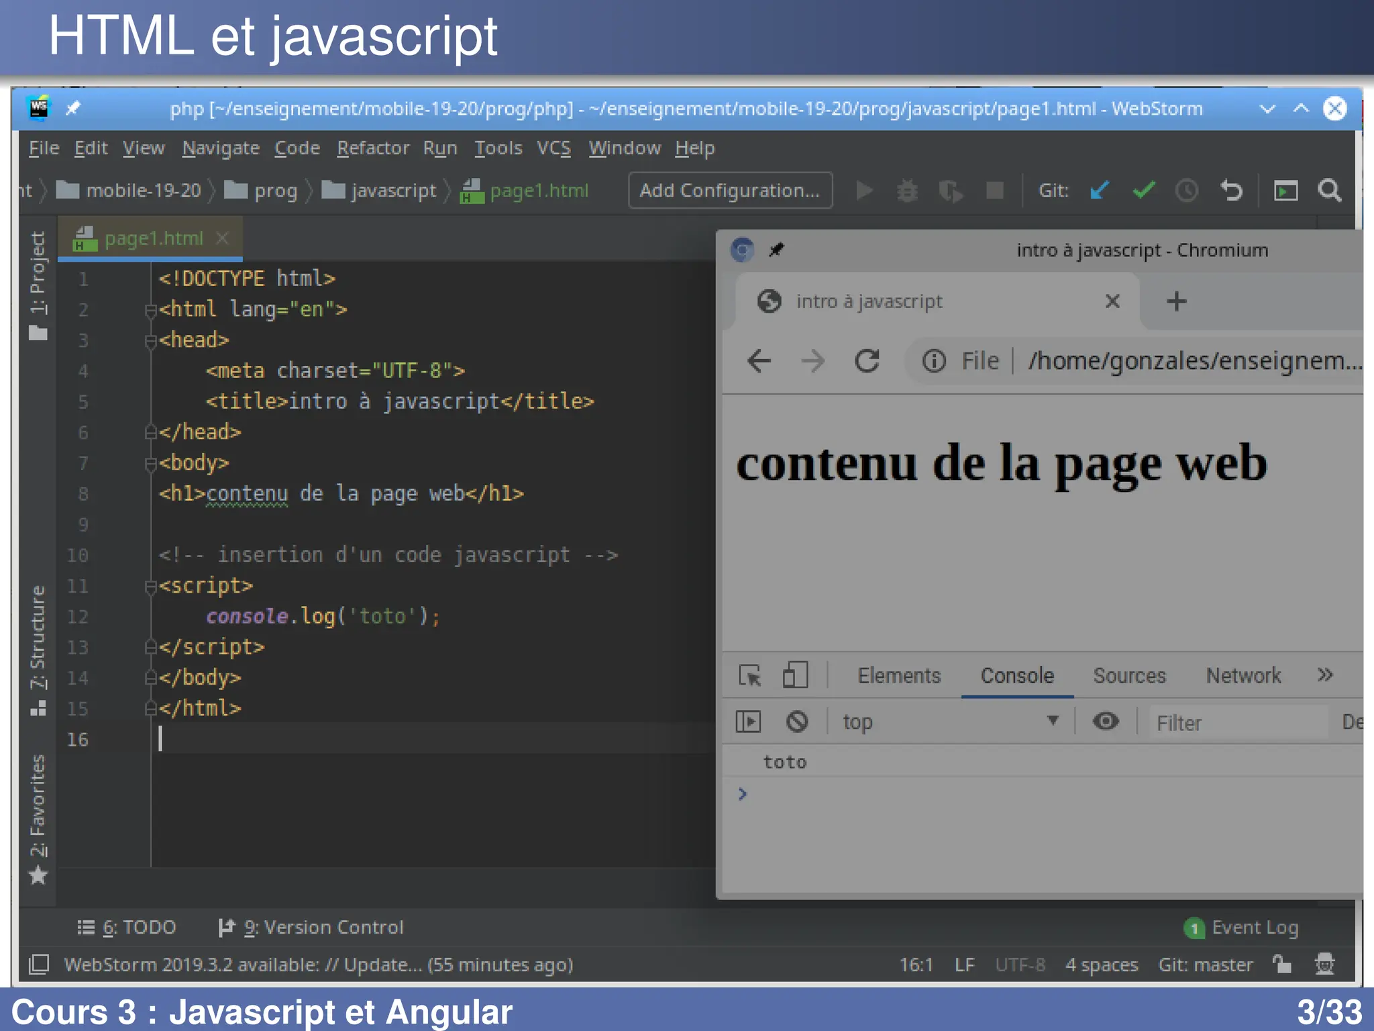The width and height of the screenshot is (1374, 1031).
Task: Click Git Commit green checkmark
Action: click(1144, 191)
